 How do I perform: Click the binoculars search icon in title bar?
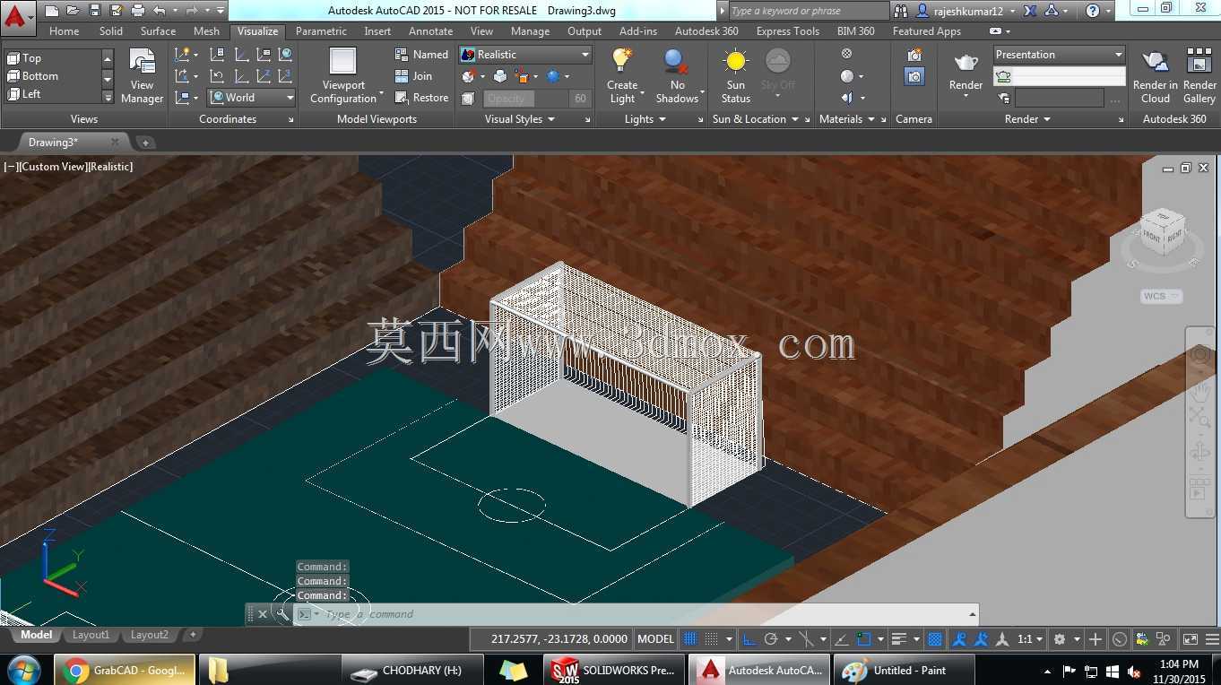[901, 11]
